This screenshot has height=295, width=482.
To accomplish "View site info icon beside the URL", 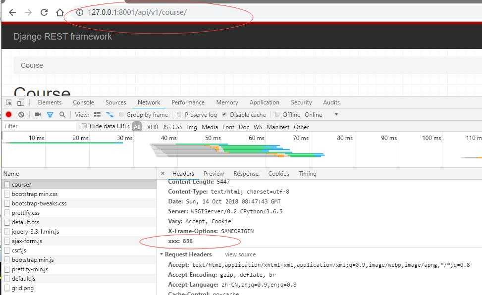I will tap(80, 12).
